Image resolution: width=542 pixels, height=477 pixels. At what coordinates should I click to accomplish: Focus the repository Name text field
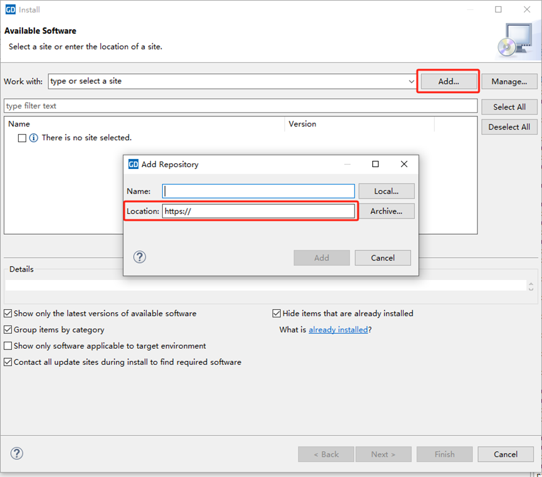(x=258, y=191)
